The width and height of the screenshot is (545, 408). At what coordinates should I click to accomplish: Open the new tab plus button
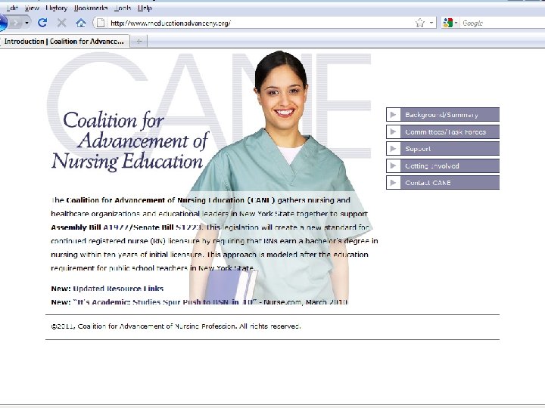point(139,42)
